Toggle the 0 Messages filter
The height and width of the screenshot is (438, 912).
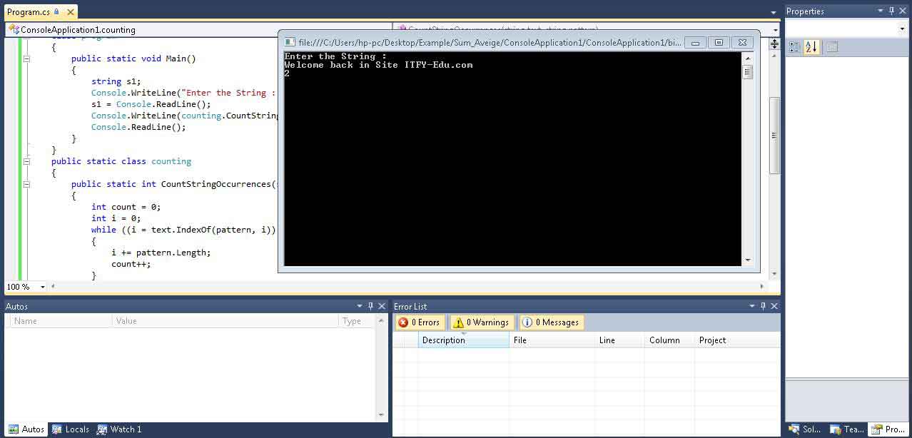tap(551, 322)
